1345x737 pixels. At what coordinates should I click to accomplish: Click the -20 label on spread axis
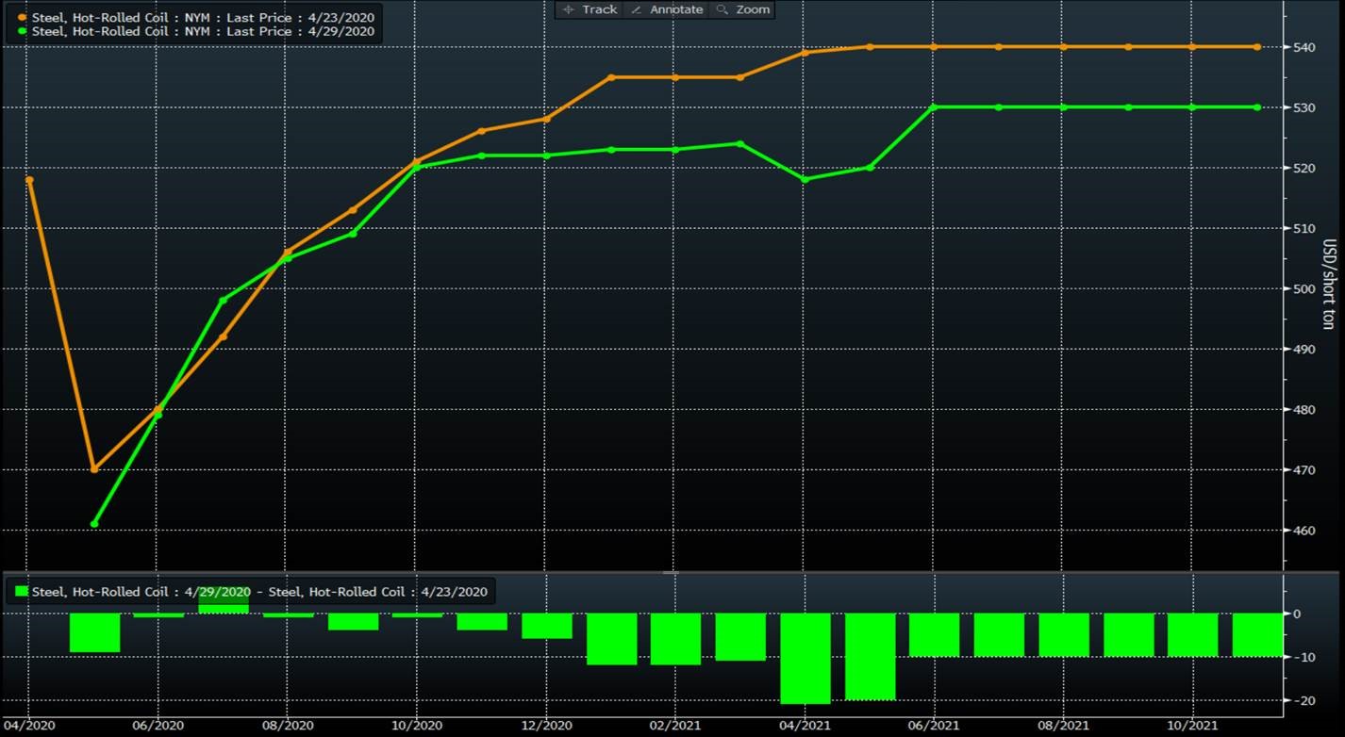(1302, 700)
